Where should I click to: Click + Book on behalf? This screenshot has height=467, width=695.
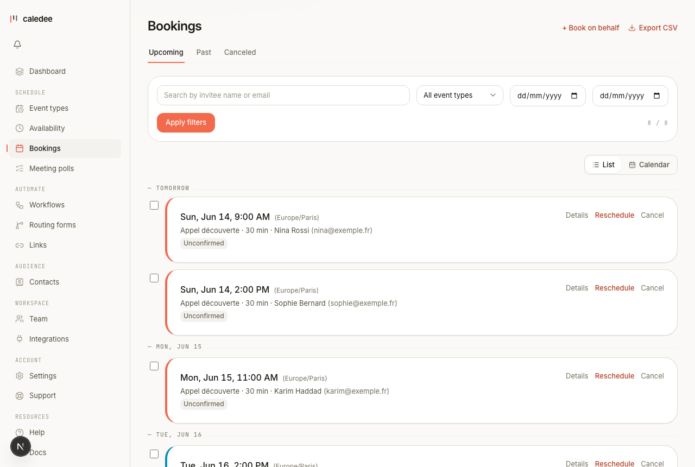pyautogui.click(x=591, y=28)
